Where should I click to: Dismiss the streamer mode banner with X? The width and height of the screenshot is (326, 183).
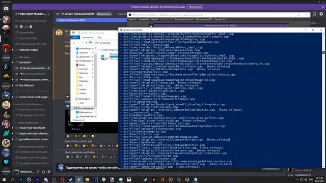point(323,7)
